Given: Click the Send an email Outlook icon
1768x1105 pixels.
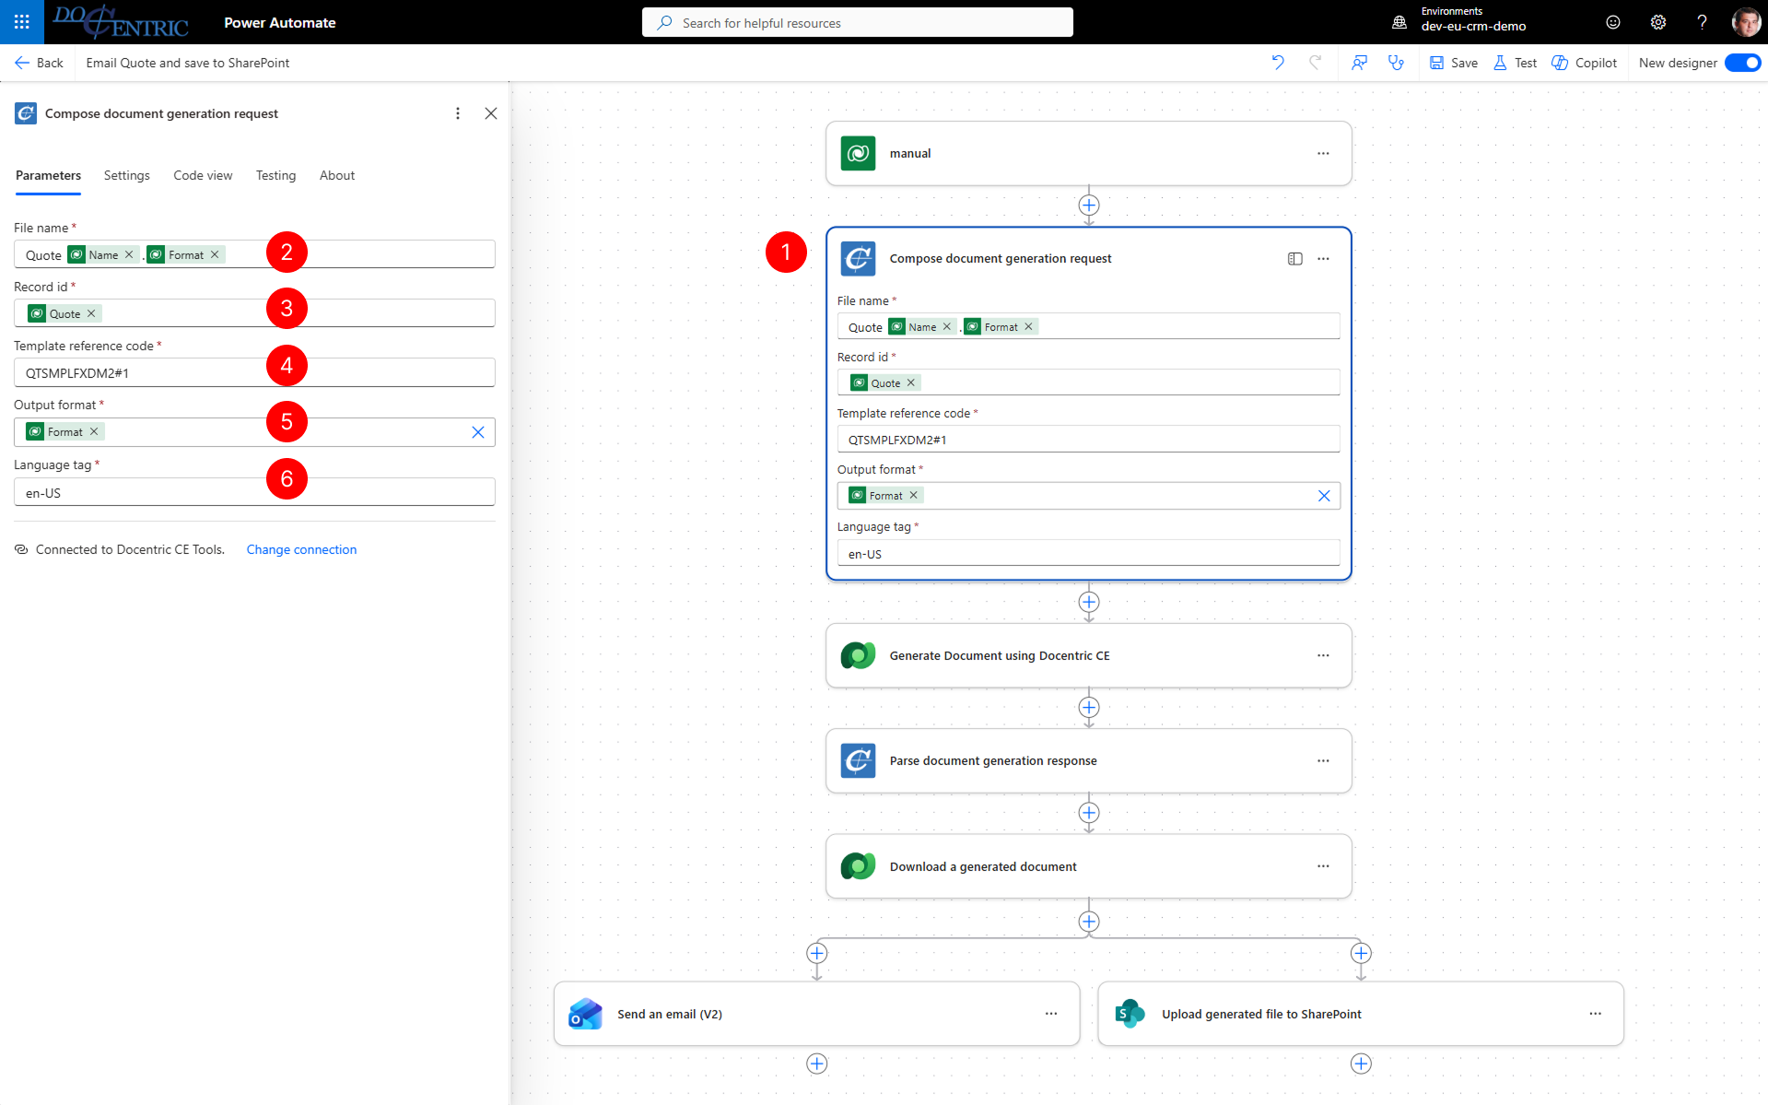Looking at the screenshot, I should [x=585, y=1014].
